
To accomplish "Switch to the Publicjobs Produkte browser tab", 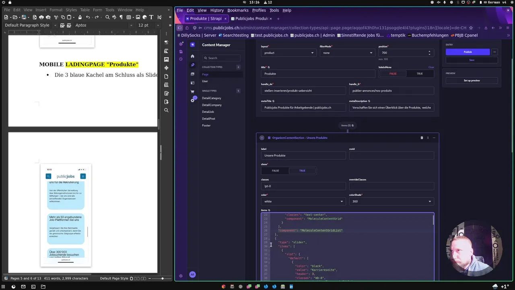I will coord(251,19).
